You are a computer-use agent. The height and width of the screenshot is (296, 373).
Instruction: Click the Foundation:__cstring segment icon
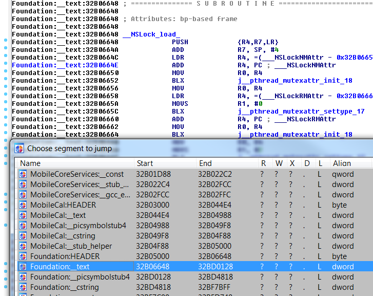(23, 287)
